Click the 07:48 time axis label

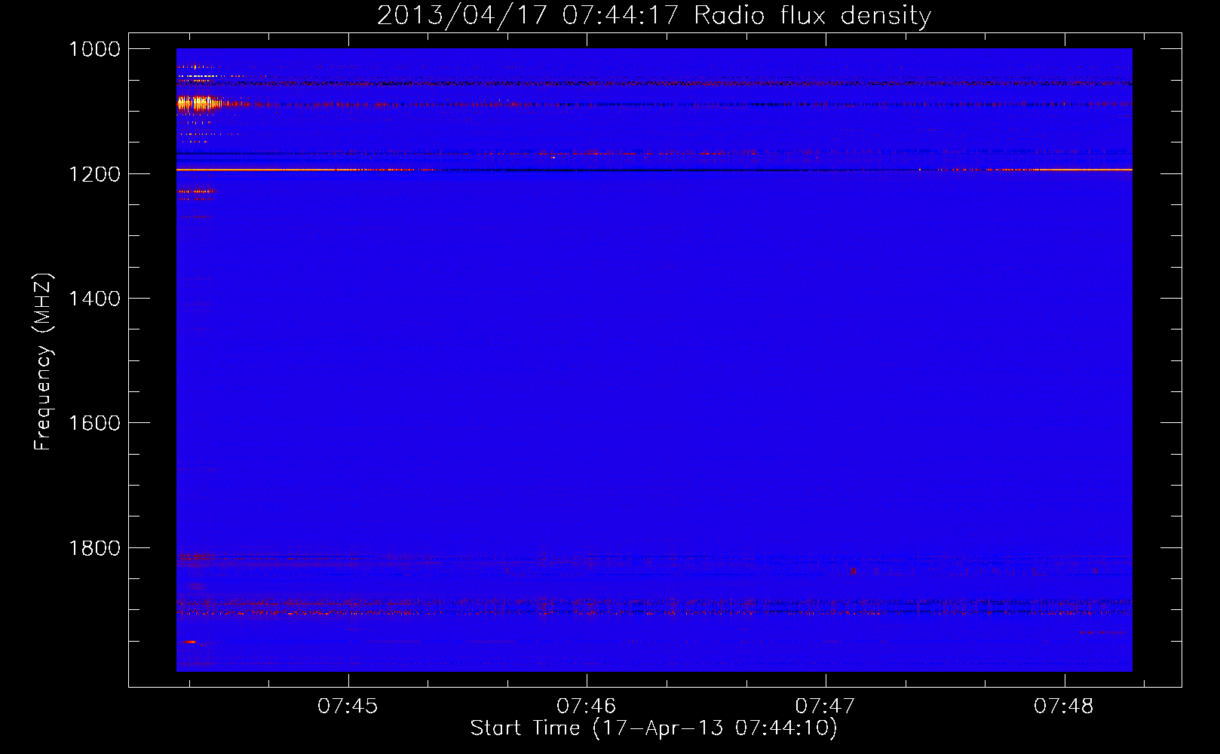(1063, 706)
